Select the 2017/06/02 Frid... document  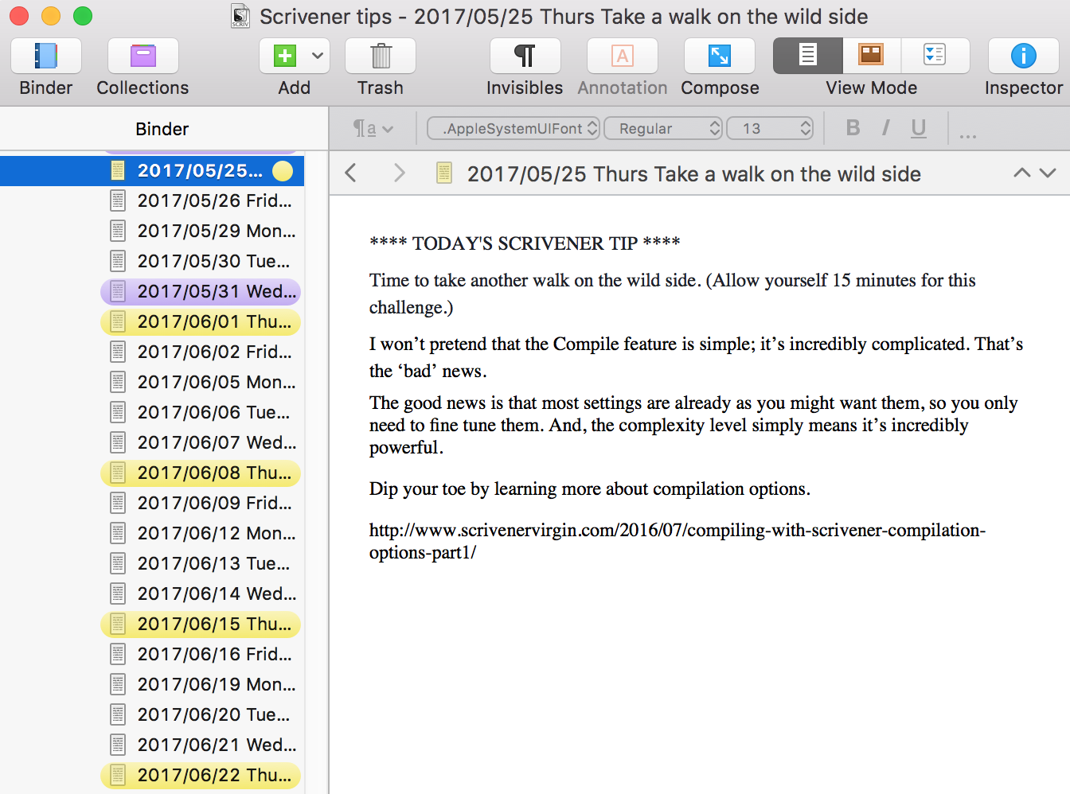point(201,352)
